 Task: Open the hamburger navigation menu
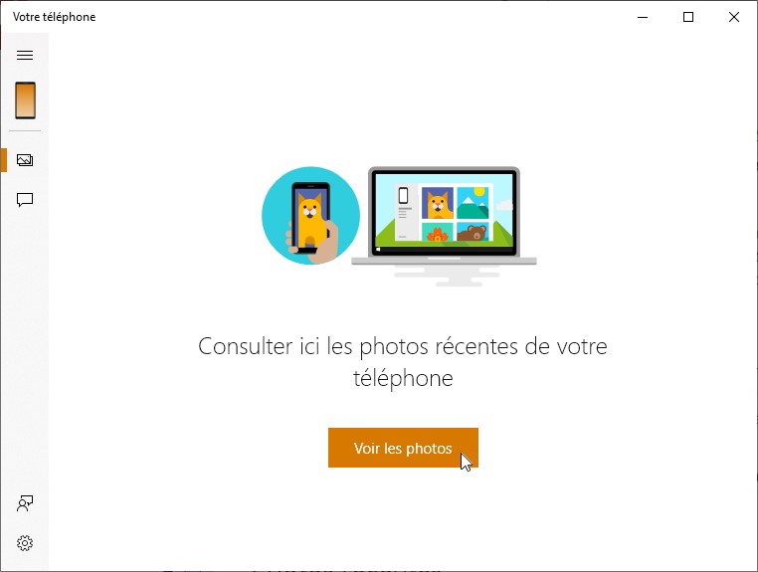(25, 55)
